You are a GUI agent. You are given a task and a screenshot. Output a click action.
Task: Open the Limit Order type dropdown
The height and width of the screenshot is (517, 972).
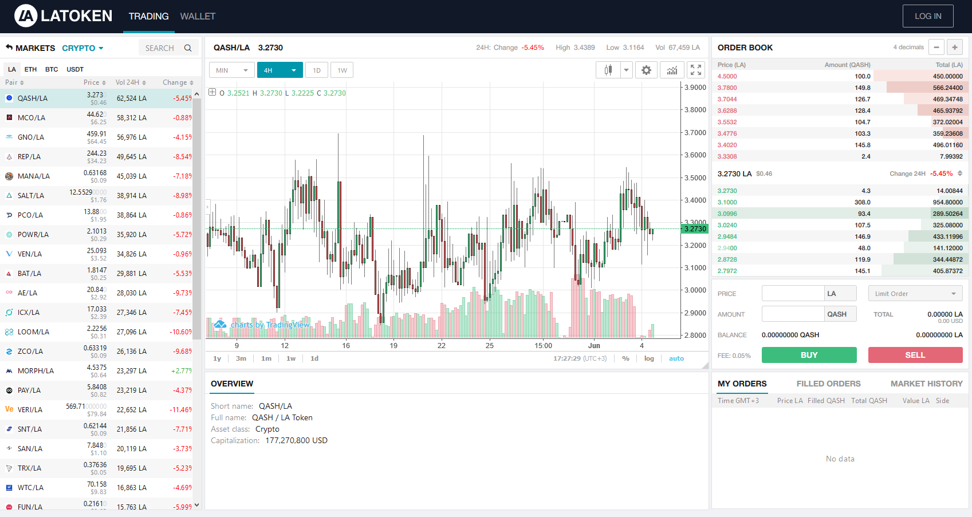point(915,293)
